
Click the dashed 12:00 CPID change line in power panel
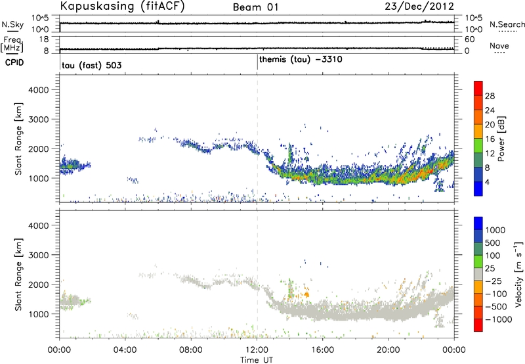point(257,138)
